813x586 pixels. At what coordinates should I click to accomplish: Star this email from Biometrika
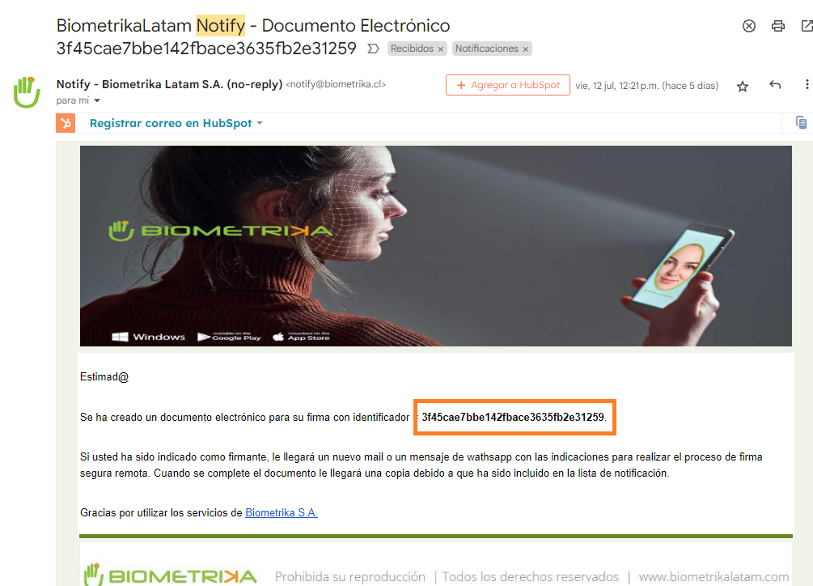click(743, 86)
